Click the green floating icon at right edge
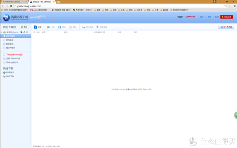This screenshot has height=148, width=237. pos(236,115)
